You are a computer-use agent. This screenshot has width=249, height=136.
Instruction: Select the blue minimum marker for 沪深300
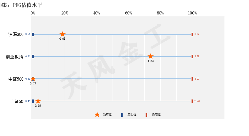[33, 34]
